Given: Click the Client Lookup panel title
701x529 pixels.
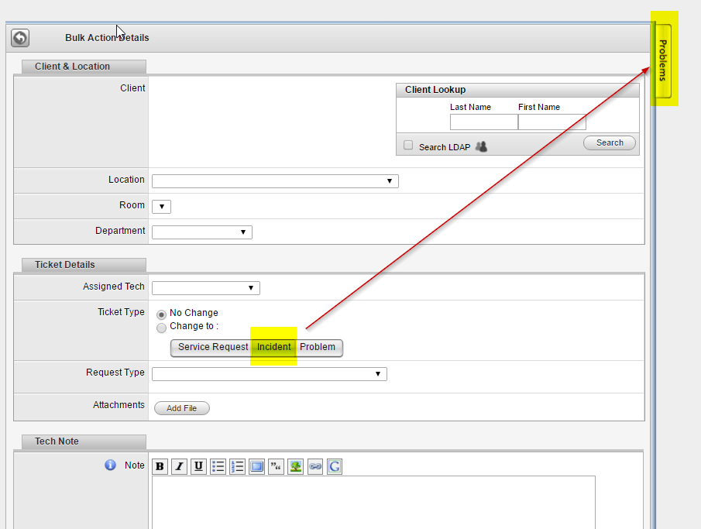Looking at the screenshot, I should [x=435, y=90].
